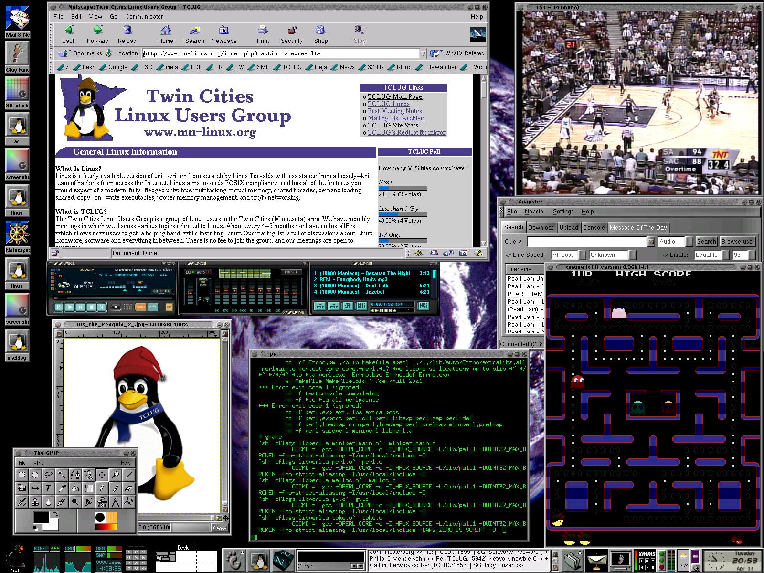Select the GIMP flip tool

pos(35,488)
